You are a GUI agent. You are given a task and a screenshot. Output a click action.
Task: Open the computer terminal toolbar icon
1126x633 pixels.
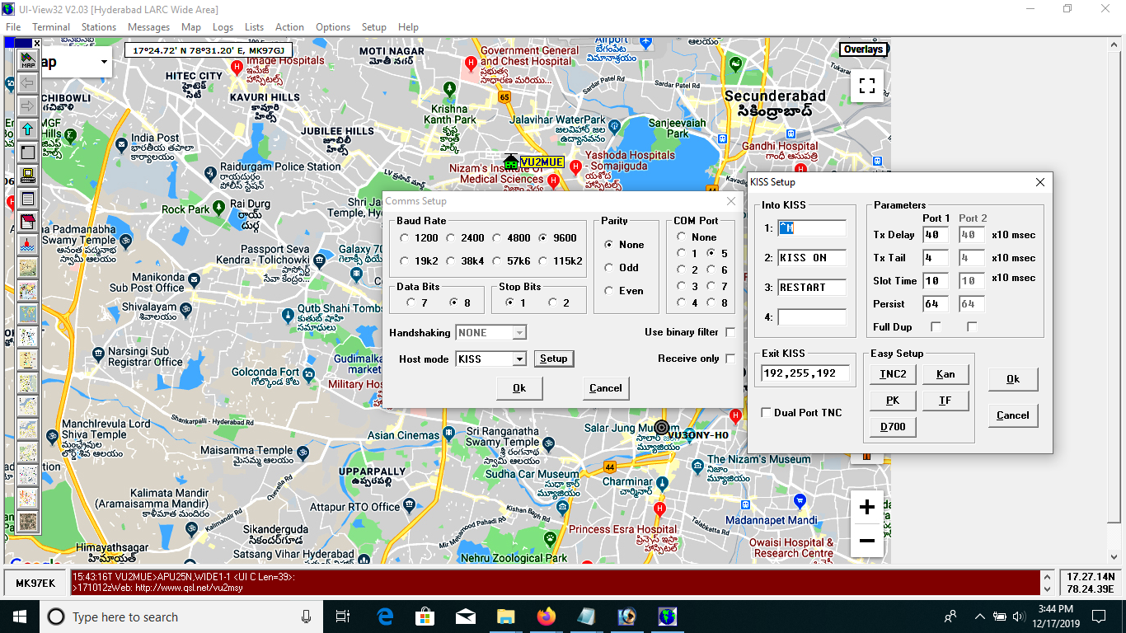(x=27, y=176)
